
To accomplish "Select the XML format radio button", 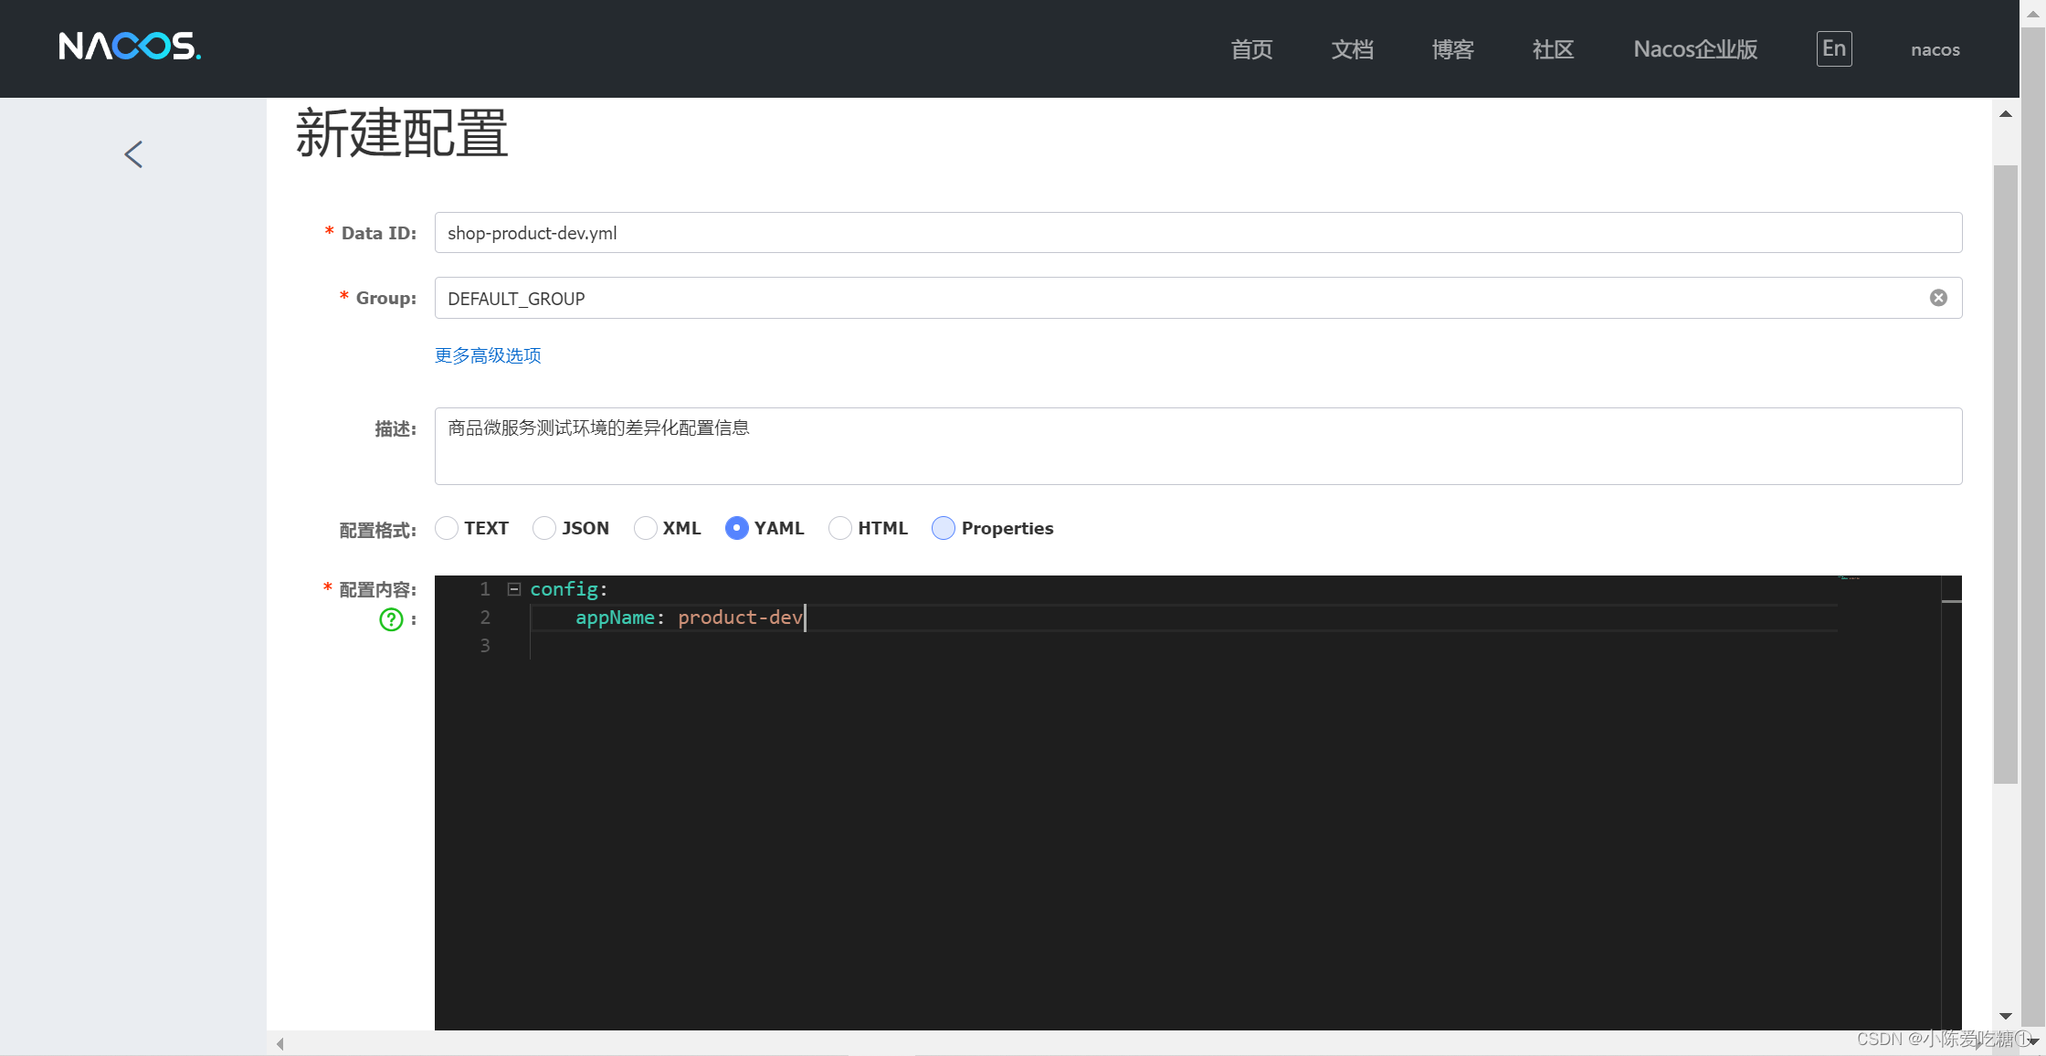I will (x=645, y=528).
